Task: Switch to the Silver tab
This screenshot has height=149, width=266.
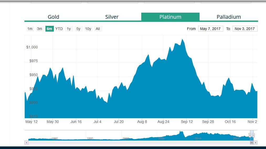Action: point(112,17)
